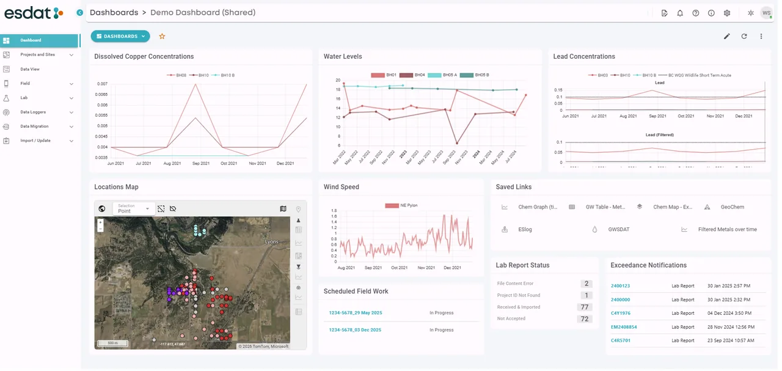Toggle BC WQG Wildlife Short Term Acute legend

click(x=694, y=75)
